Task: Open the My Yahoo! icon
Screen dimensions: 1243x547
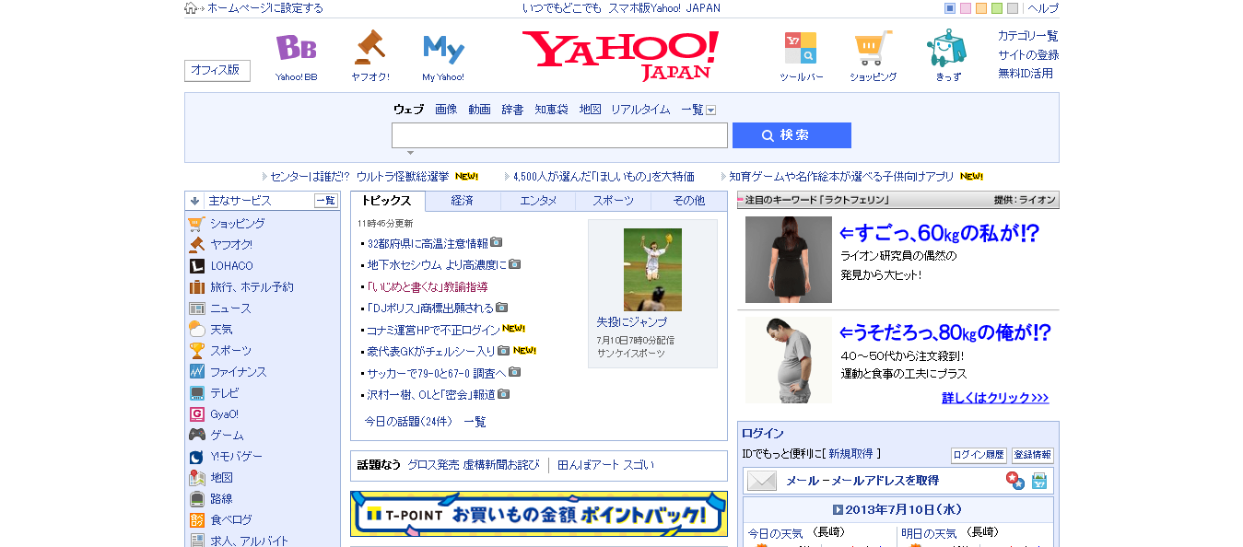Action: point(443,49)
